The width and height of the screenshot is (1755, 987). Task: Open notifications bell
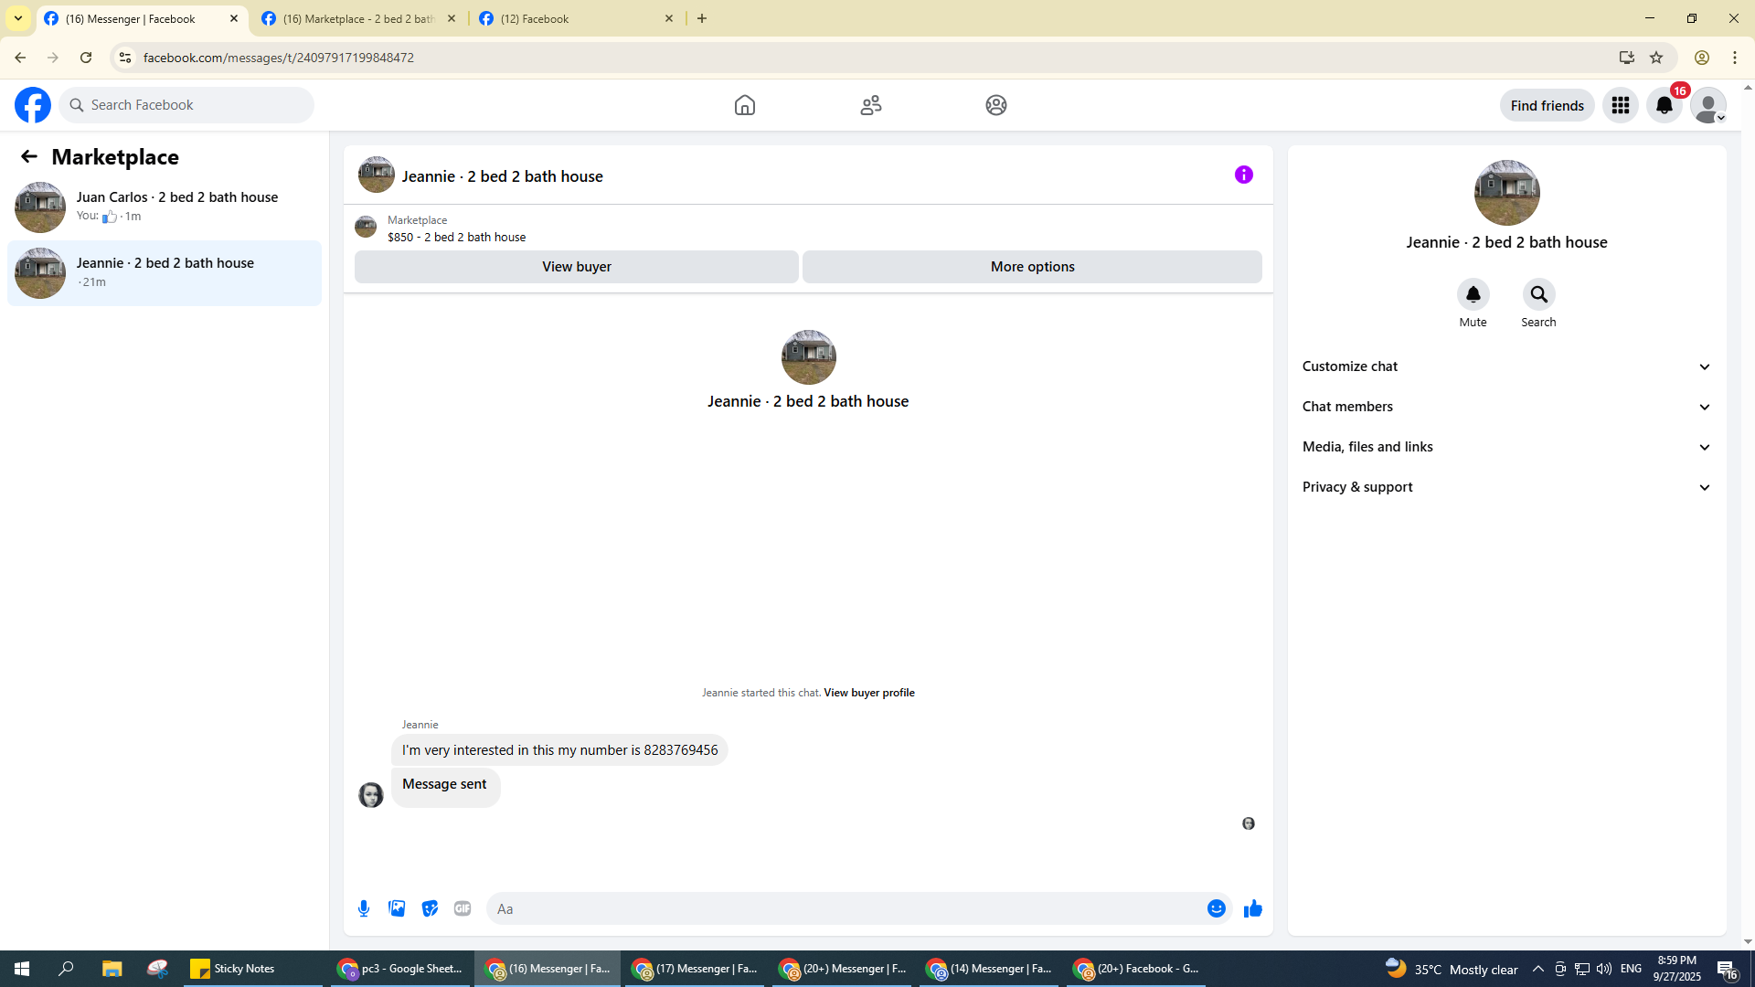(x=1664, y=105)
